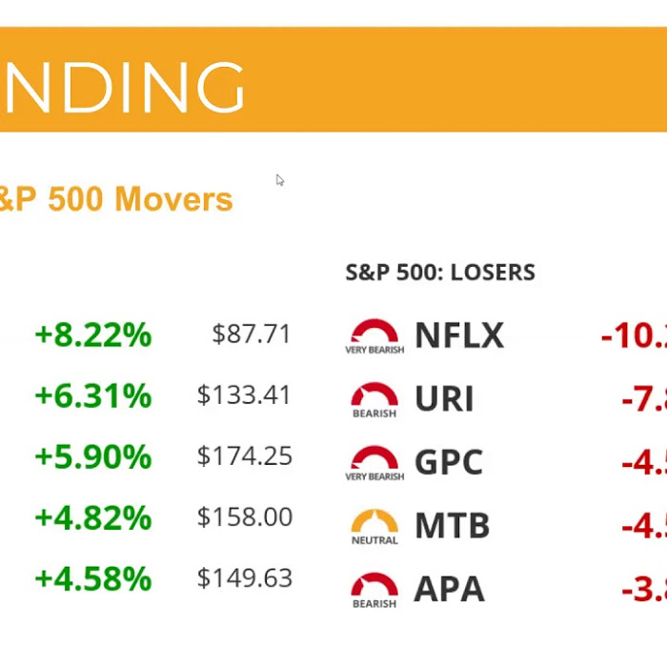Click the +6.31% gain percentage
Screen dimensions: 667x667
coord(92,395)
